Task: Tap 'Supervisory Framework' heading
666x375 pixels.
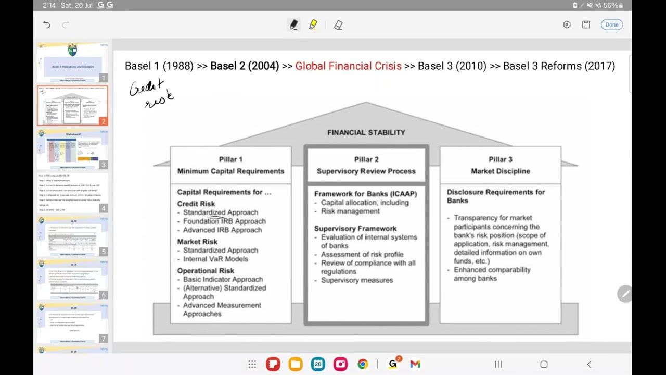Action: [x=355, y=229]
